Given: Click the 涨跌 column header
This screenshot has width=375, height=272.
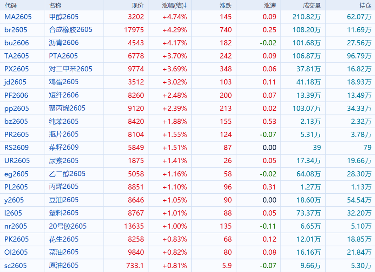Looking at the screenshot, I should coord(225,5).
